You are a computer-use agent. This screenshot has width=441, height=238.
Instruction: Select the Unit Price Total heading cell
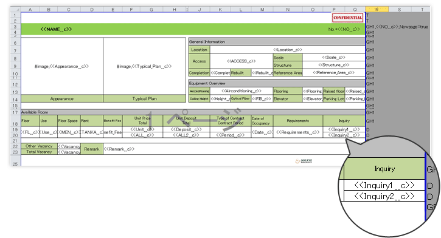(x=142, y=121)
